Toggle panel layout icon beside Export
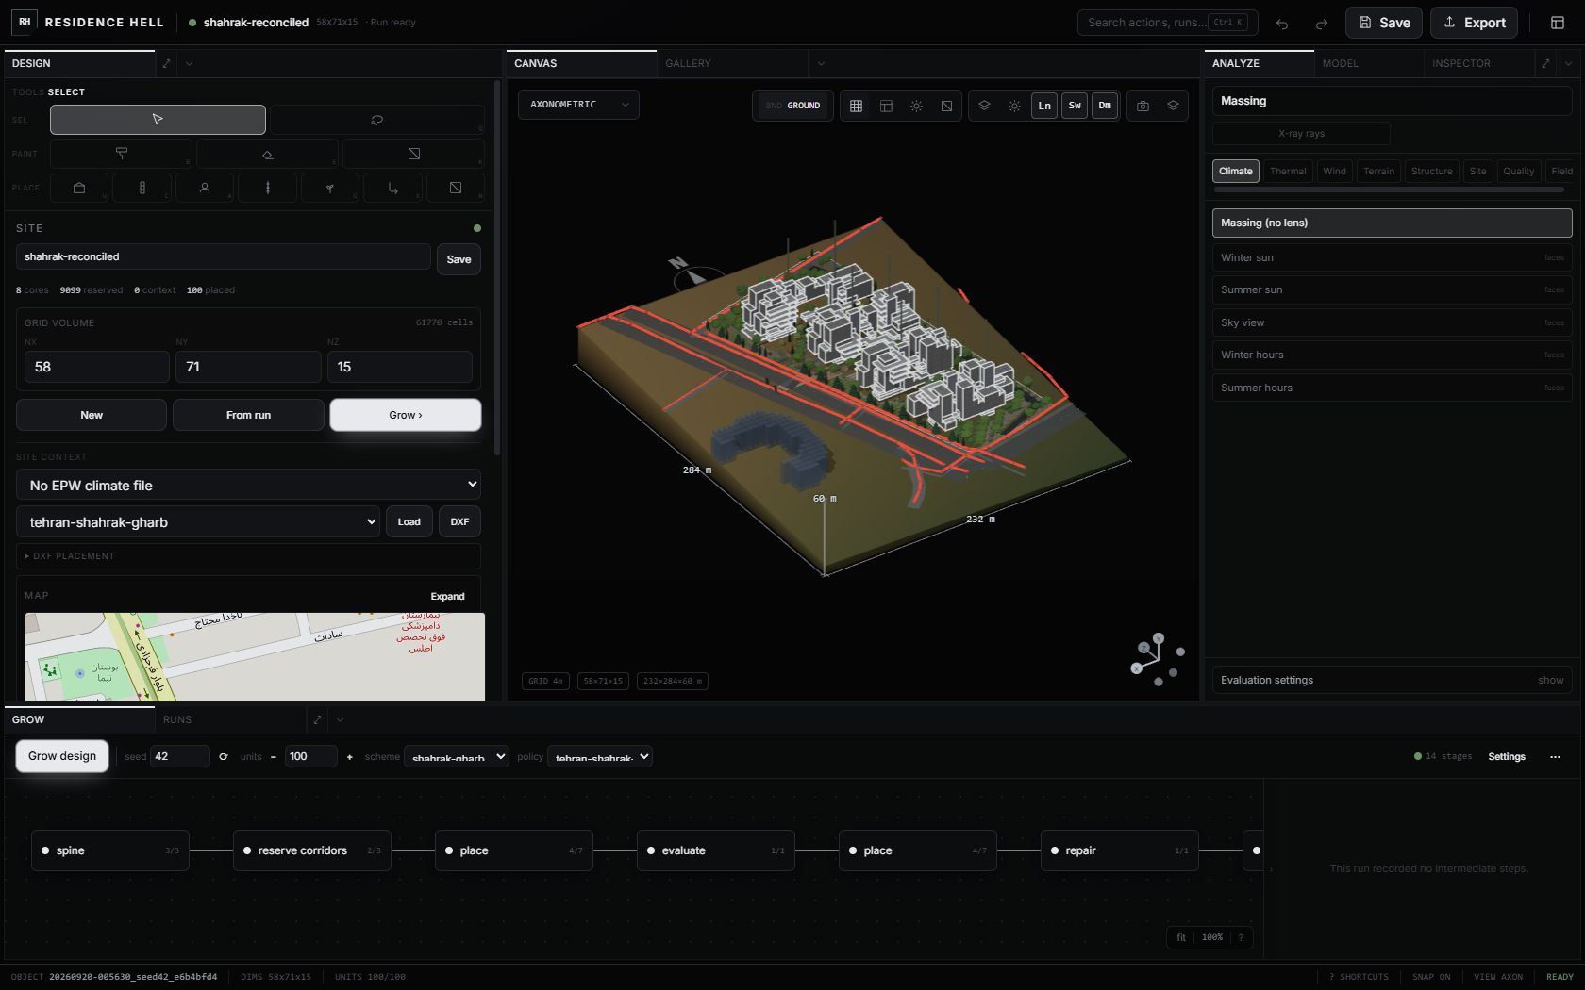1585x990 pixels. click(1558, 23)
